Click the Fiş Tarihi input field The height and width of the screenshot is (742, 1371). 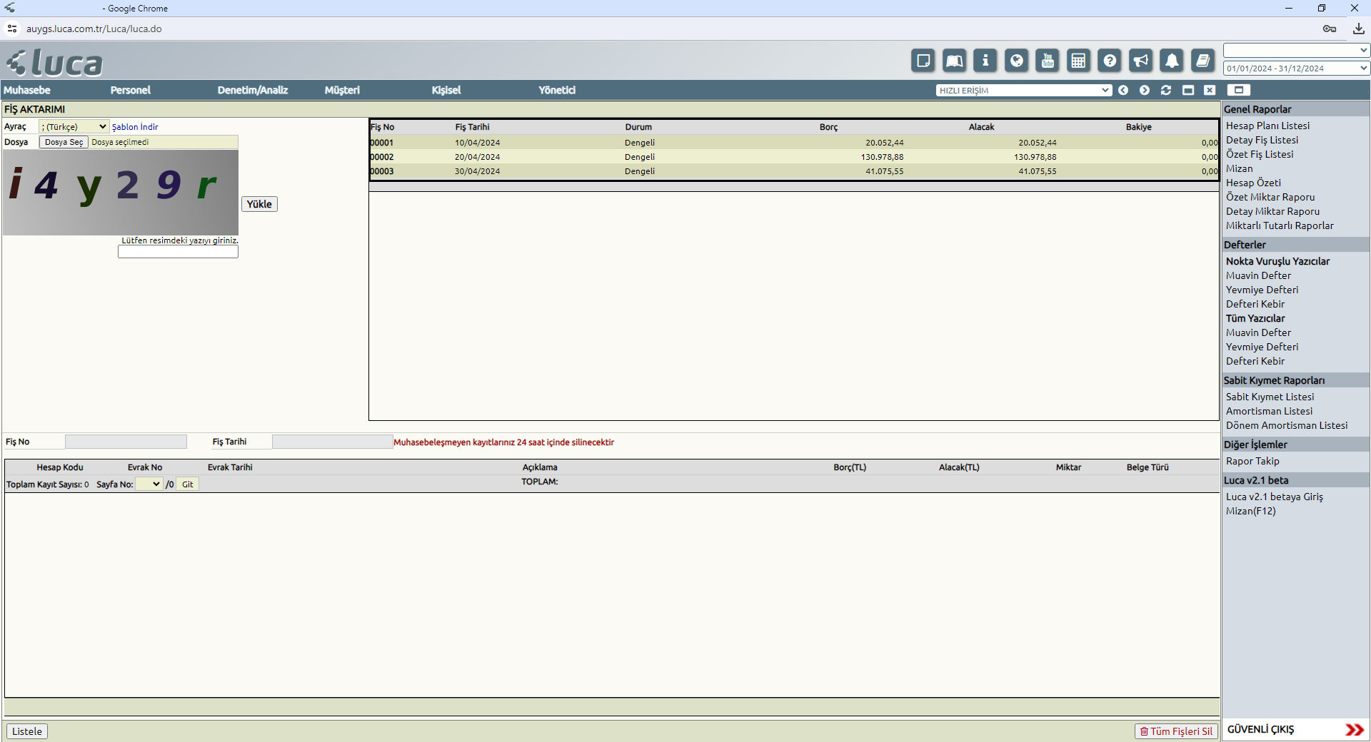[x=332, y=442]
